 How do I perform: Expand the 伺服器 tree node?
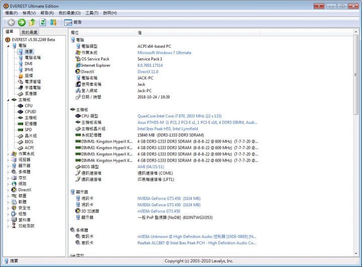8,160
